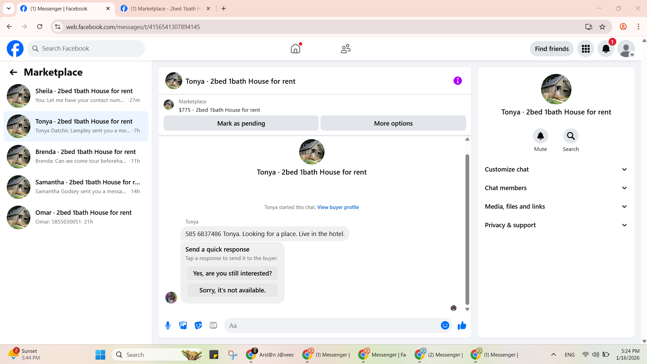Expand Customize chat section
This screenshot has width=647, height=364.
[x=556, y=170]
